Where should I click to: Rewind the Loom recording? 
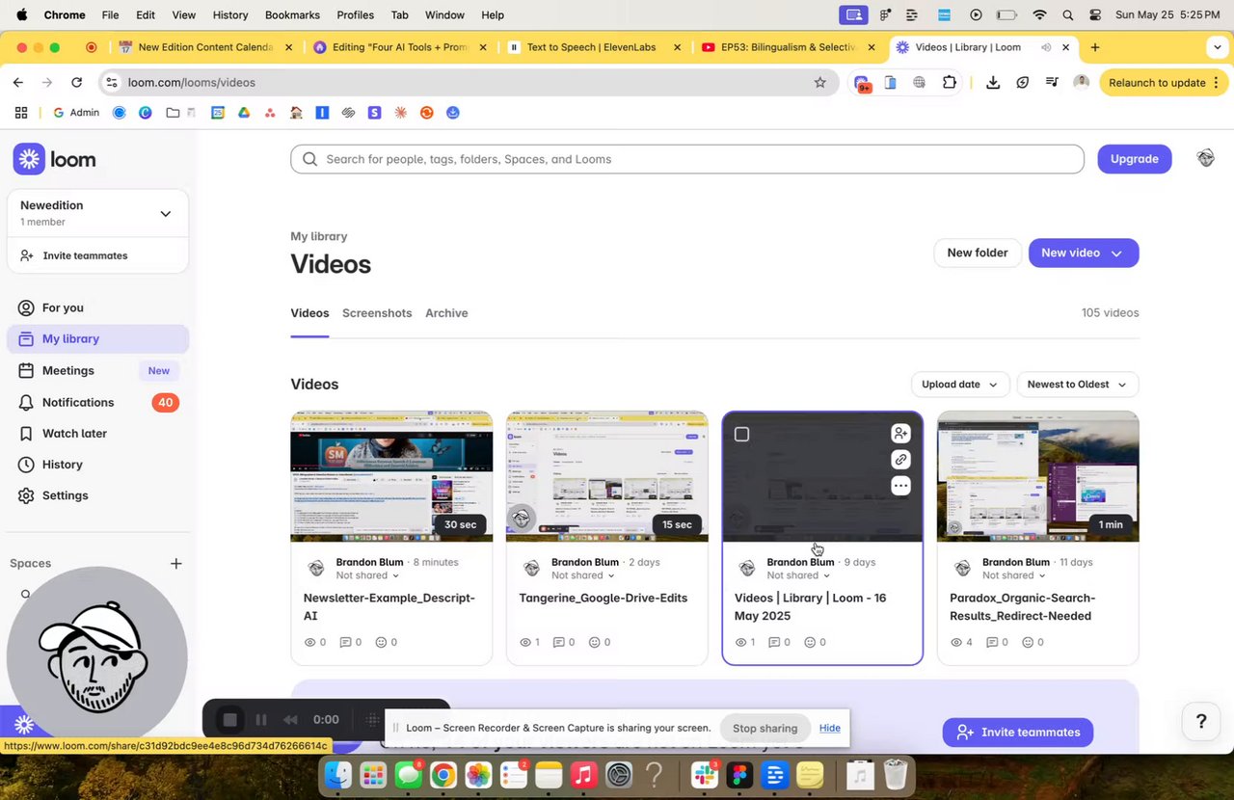(290, 719)
